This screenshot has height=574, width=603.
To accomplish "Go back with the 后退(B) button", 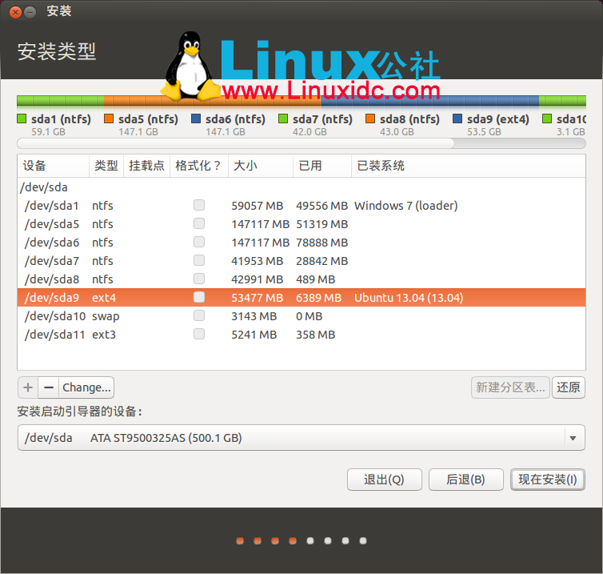I will 465,480.
